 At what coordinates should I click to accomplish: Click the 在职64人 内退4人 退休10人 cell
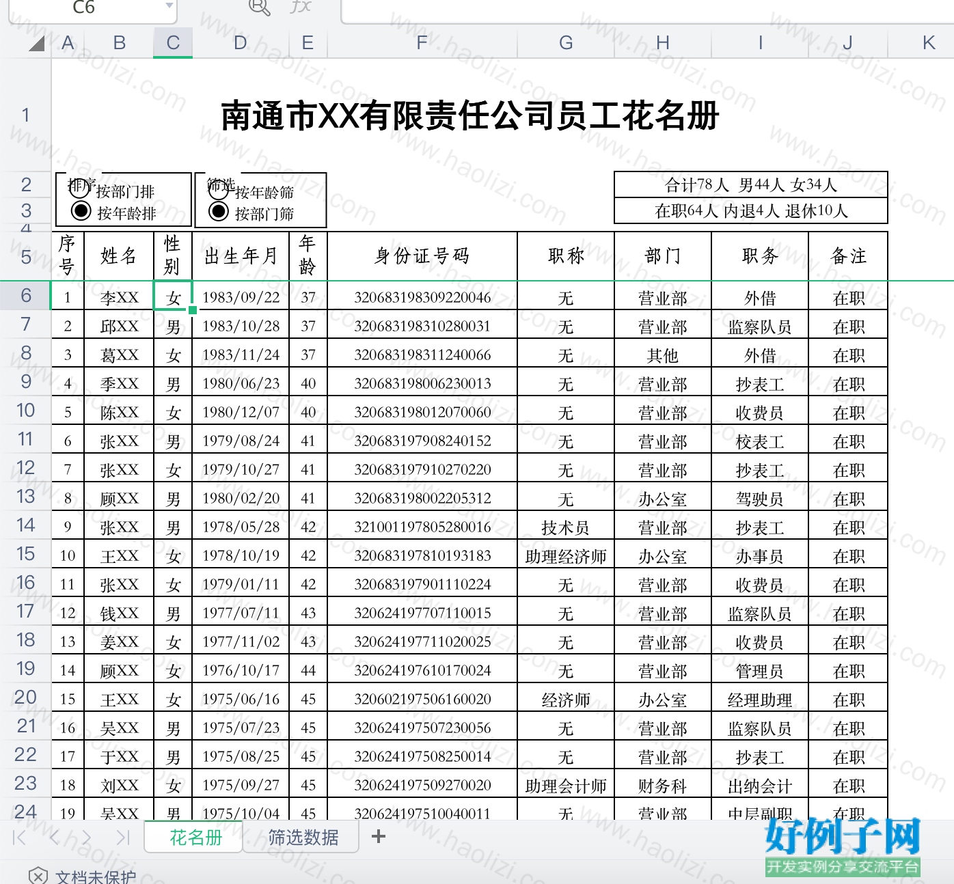(x=751, y=210)
